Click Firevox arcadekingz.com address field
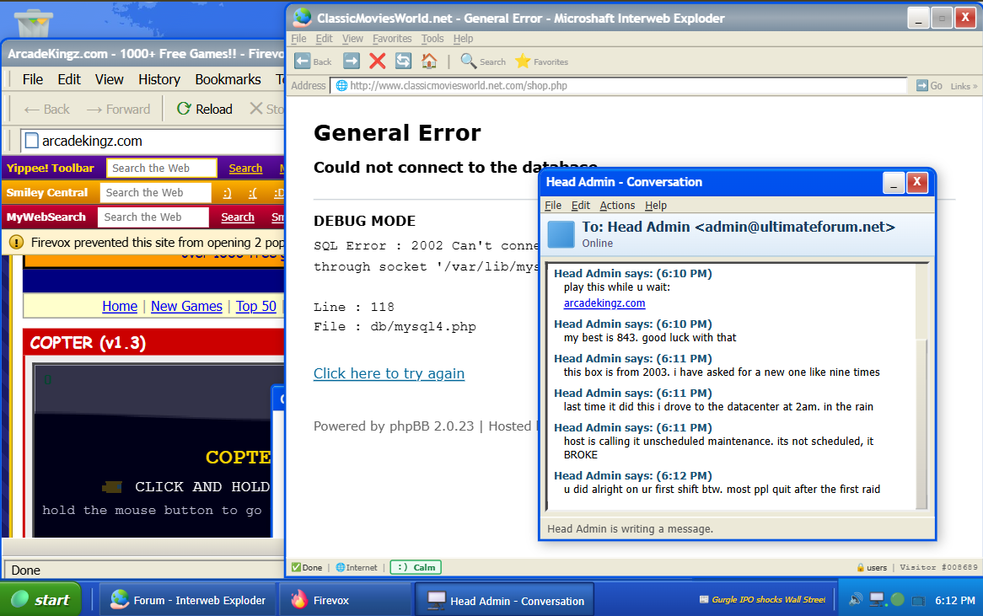Viewport: 983px width, 616px height. point(153,141)
